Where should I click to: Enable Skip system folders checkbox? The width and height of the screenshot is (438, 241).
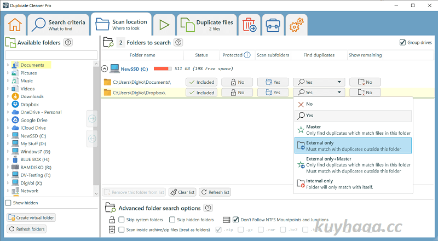(121, 220)
